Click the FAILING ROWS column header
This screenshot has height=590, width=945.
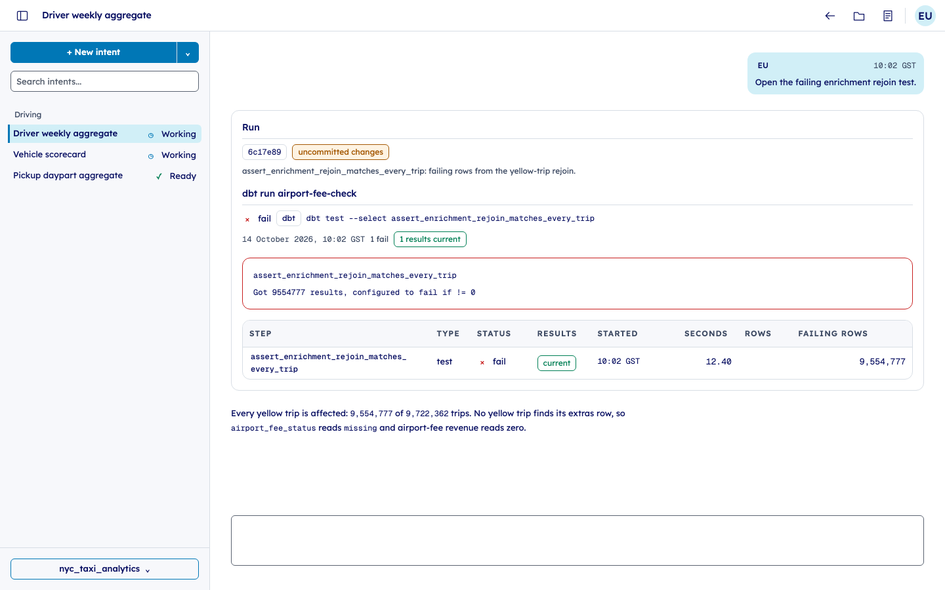[x=833, y=334]
